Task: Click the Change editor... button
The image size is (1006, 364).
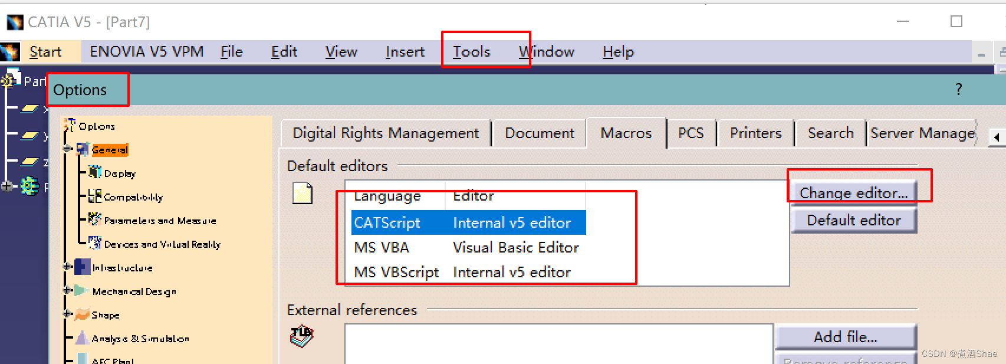Action: point(854,193)
